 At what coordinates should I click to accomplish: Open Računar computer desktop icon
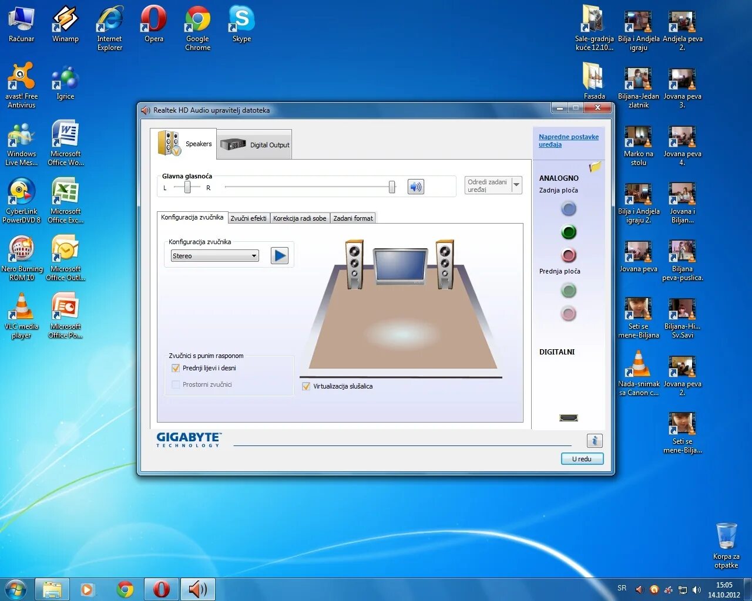point(22,24)
